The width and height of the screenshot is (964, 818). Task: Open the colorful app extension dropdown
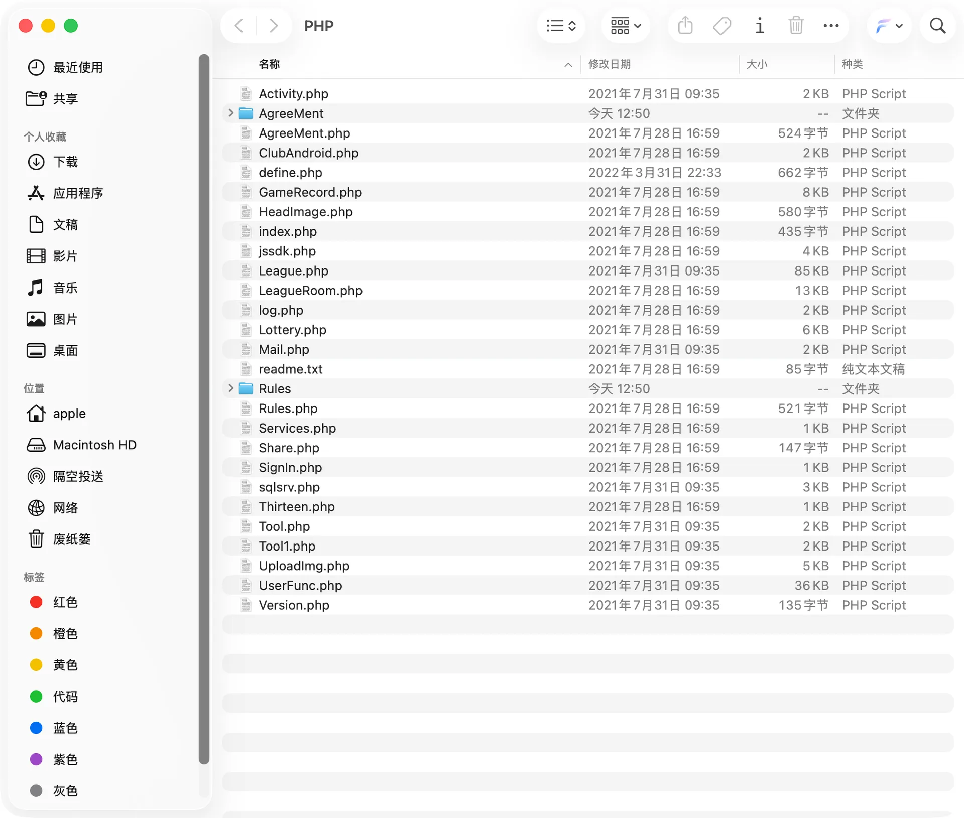pyautogui.click(x=889, y=26)
